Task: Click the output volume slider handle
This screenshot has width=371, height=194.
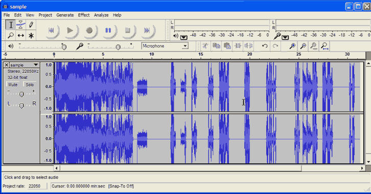Action: click(64, 47)
